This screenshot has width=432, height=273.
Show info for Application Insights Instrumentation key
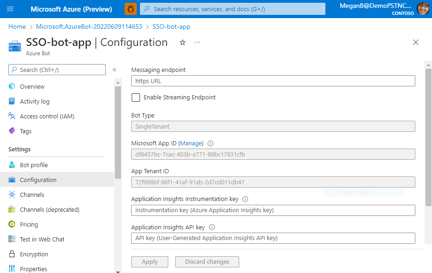point(245,199)
